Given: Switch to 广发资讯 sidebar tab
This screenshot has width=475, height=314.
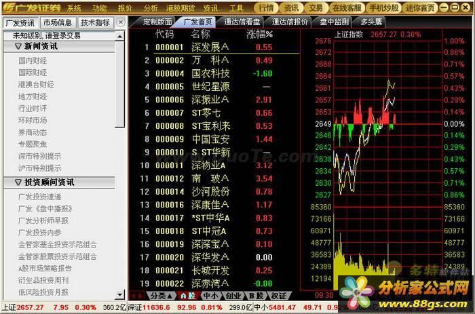Looking at the screenshot, I should click(x=20, y=22).
